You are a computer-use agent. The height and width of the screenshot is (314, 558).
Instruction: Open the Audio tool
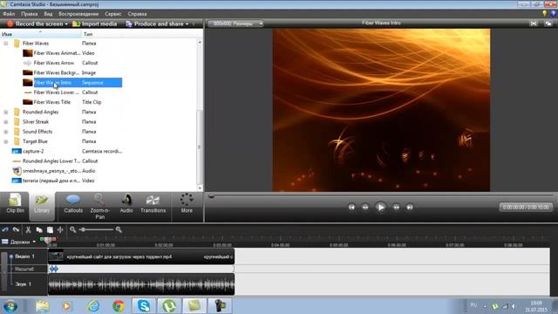tap(126, 203)
